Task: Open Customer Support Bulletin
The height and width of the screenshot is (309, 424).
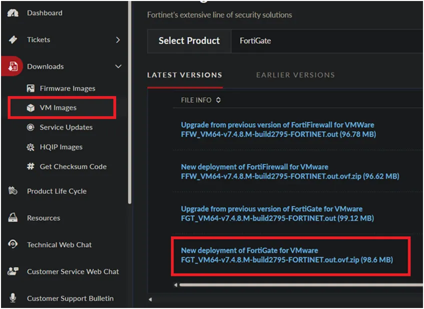Action: [70, 298]
